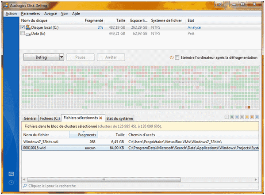Click the Fragmenté column header

(x=89, y=20)
